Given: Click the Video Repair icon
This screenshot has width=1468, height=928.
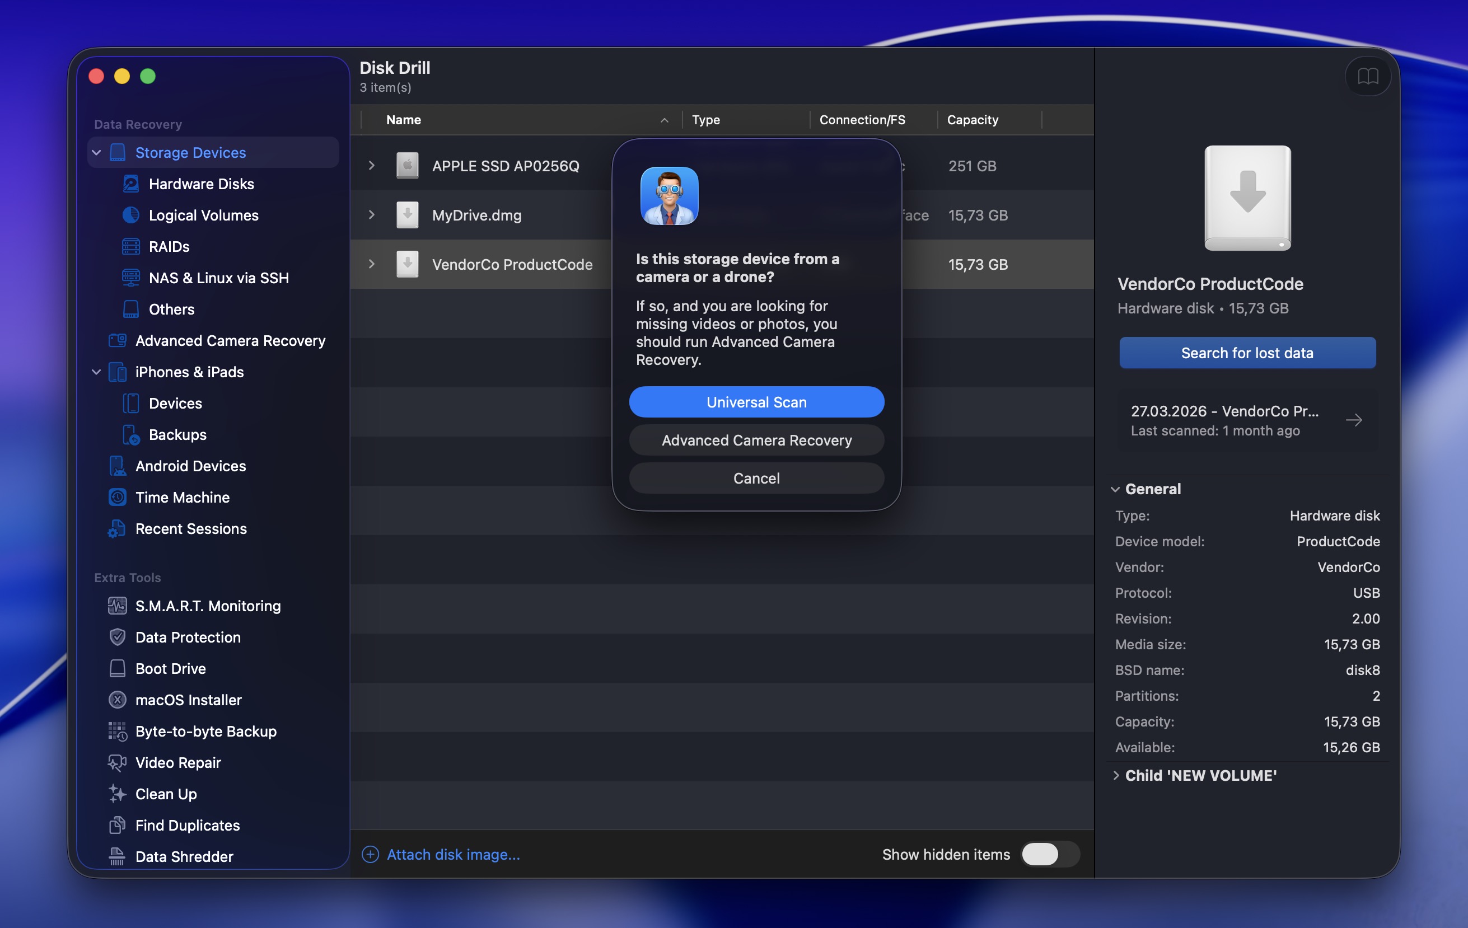Looking at the screenshot, I should [x=117, y=763].
